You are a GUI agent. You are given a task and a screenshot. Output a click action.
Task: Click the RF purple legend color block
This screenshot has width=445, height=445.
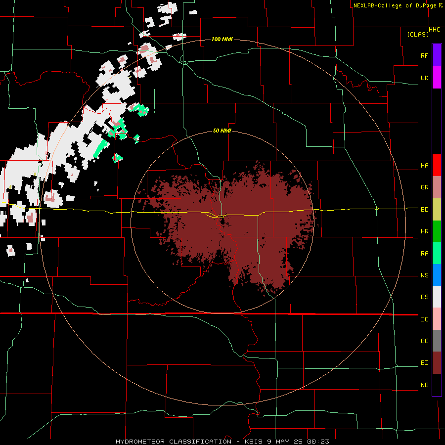click(x=437, y=55)
